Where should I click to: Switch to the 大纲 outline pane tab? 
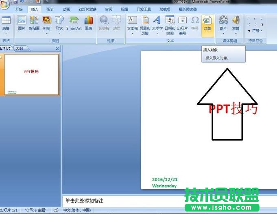(x=20, y=48)
